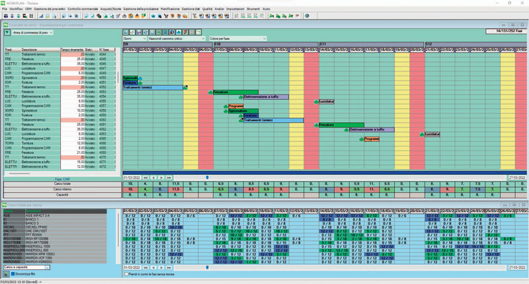Click the fast-forward >> button under the Gantt
529x284 pixels.
[169, 178]
